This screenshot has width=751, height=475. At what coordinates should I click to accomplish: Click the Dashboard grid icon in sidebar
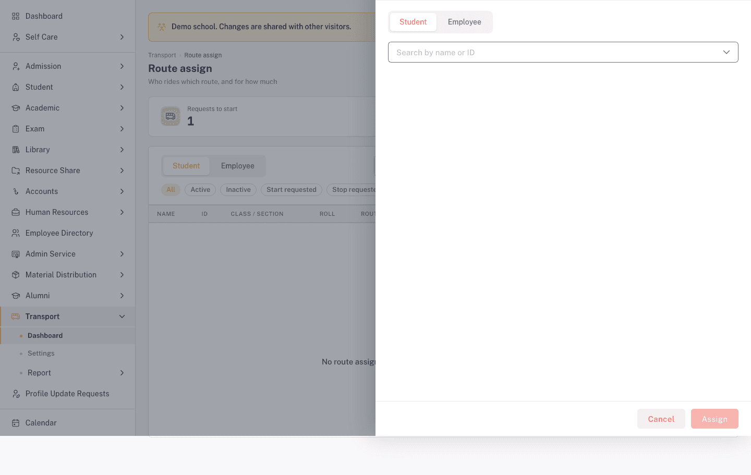(16, 16)
